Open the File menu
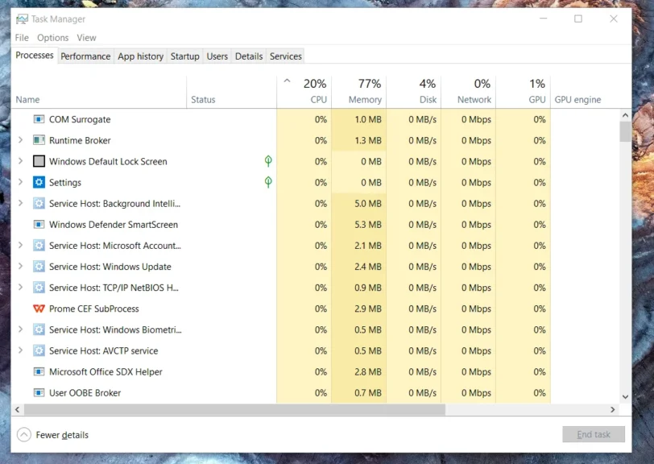 pyautogui.click(x=22, y=38)
